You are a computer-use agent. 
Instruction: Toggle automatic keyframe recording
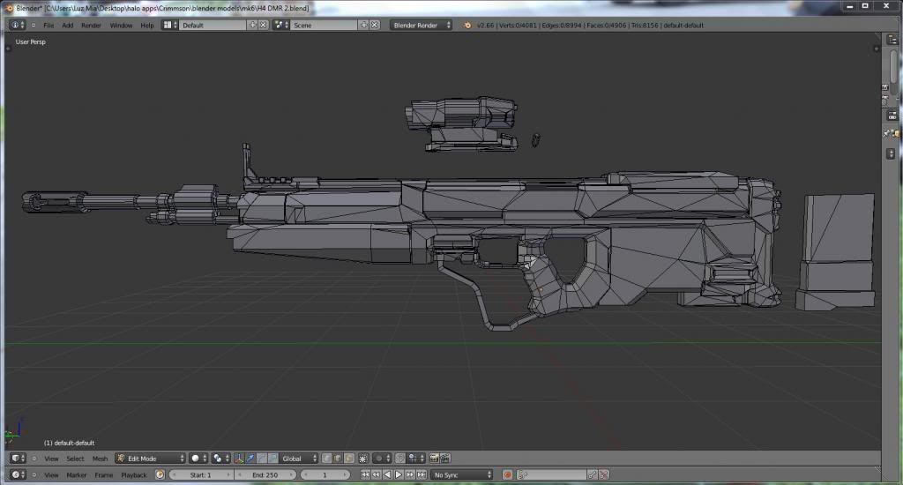(507, 474)
